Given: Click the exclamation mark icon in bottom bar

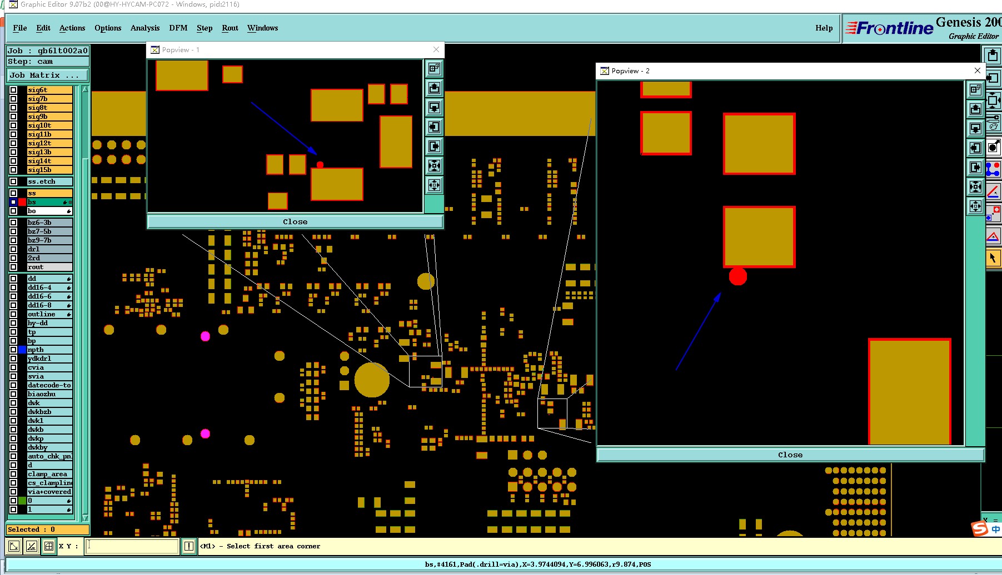Looking at the screenshot, I should 189,546.
